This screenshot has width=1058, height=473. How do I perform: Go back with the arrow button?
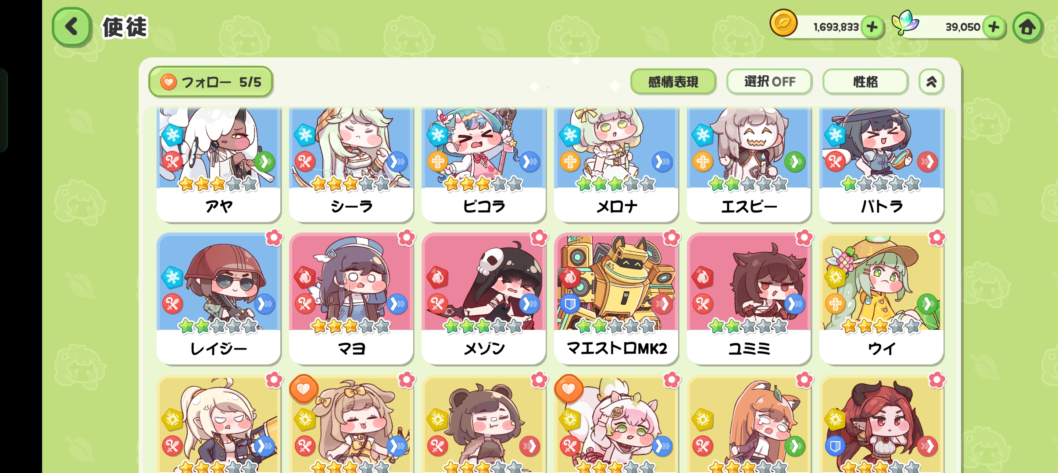[72, 27]
